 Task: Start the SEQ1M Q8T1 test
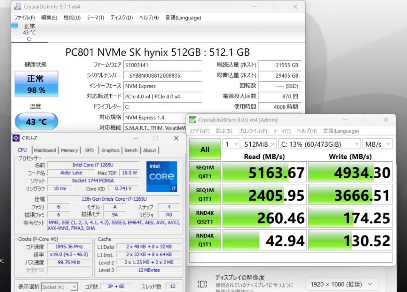tap(205, 172)
